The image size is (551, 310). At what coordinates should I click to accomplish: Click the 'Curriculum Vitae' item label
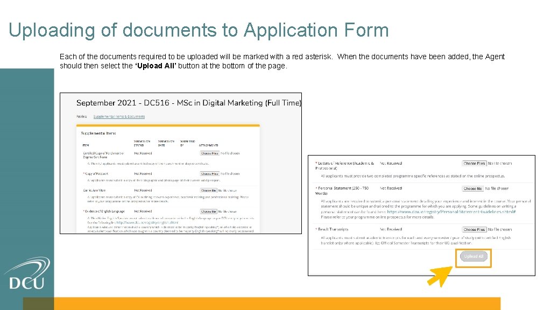(x=94, y=190)
